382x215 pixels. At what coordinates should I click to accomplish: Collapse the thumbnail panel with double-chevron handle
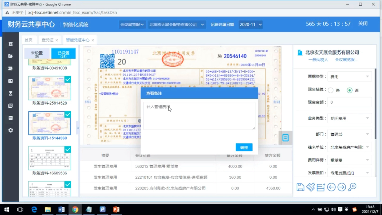pyautogui.click(x=78, y=128)
